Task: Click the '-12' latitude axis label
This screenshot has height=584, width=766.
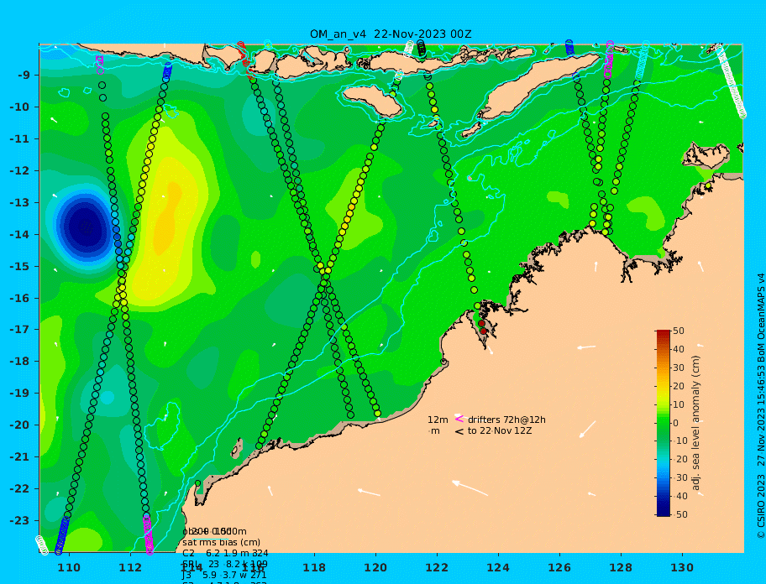Action: click(20, 171)
